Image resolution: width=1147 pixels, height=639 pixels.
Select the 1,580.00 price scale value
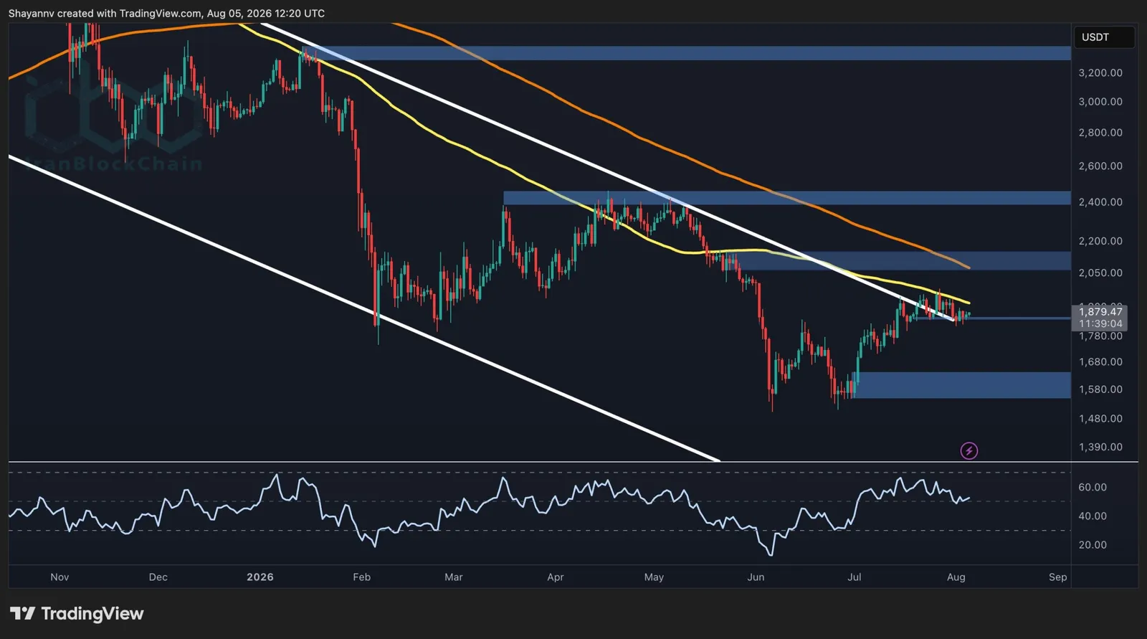point(1100,389)
